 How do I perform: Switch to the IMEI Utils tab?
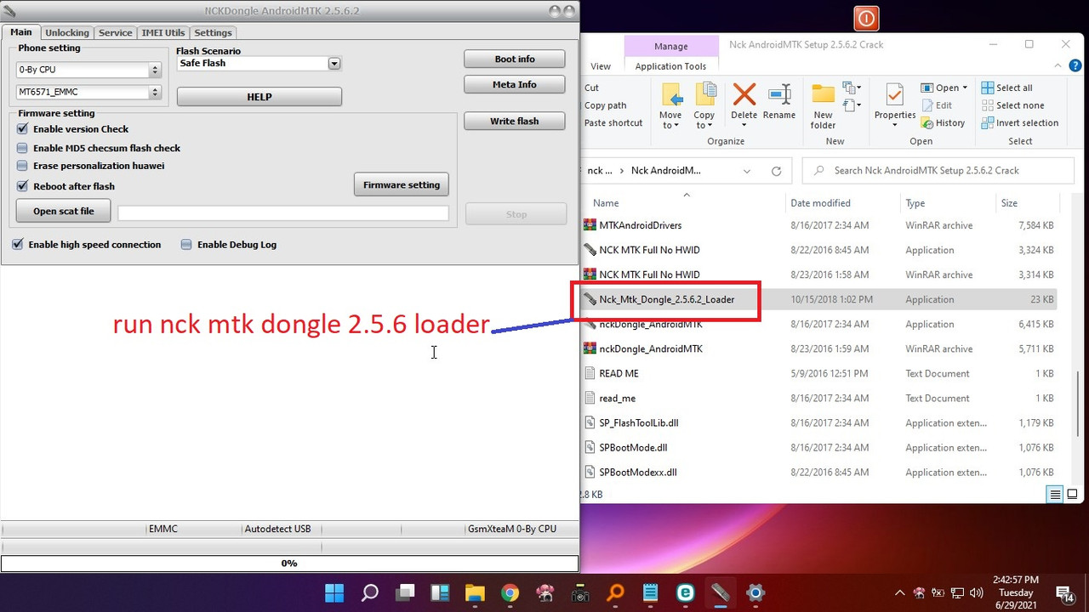coord(162,32)
